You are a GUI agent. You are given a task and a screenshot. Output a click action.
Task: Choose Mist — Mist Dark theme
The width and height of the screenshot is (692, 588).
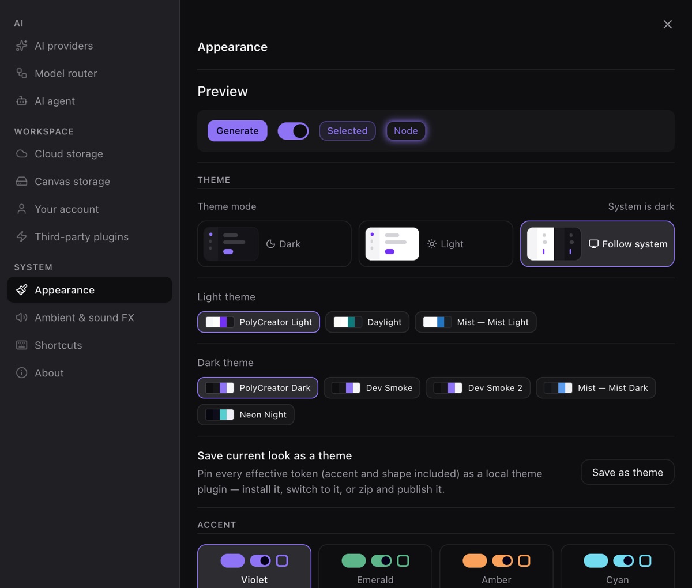(x=596, y=388)
